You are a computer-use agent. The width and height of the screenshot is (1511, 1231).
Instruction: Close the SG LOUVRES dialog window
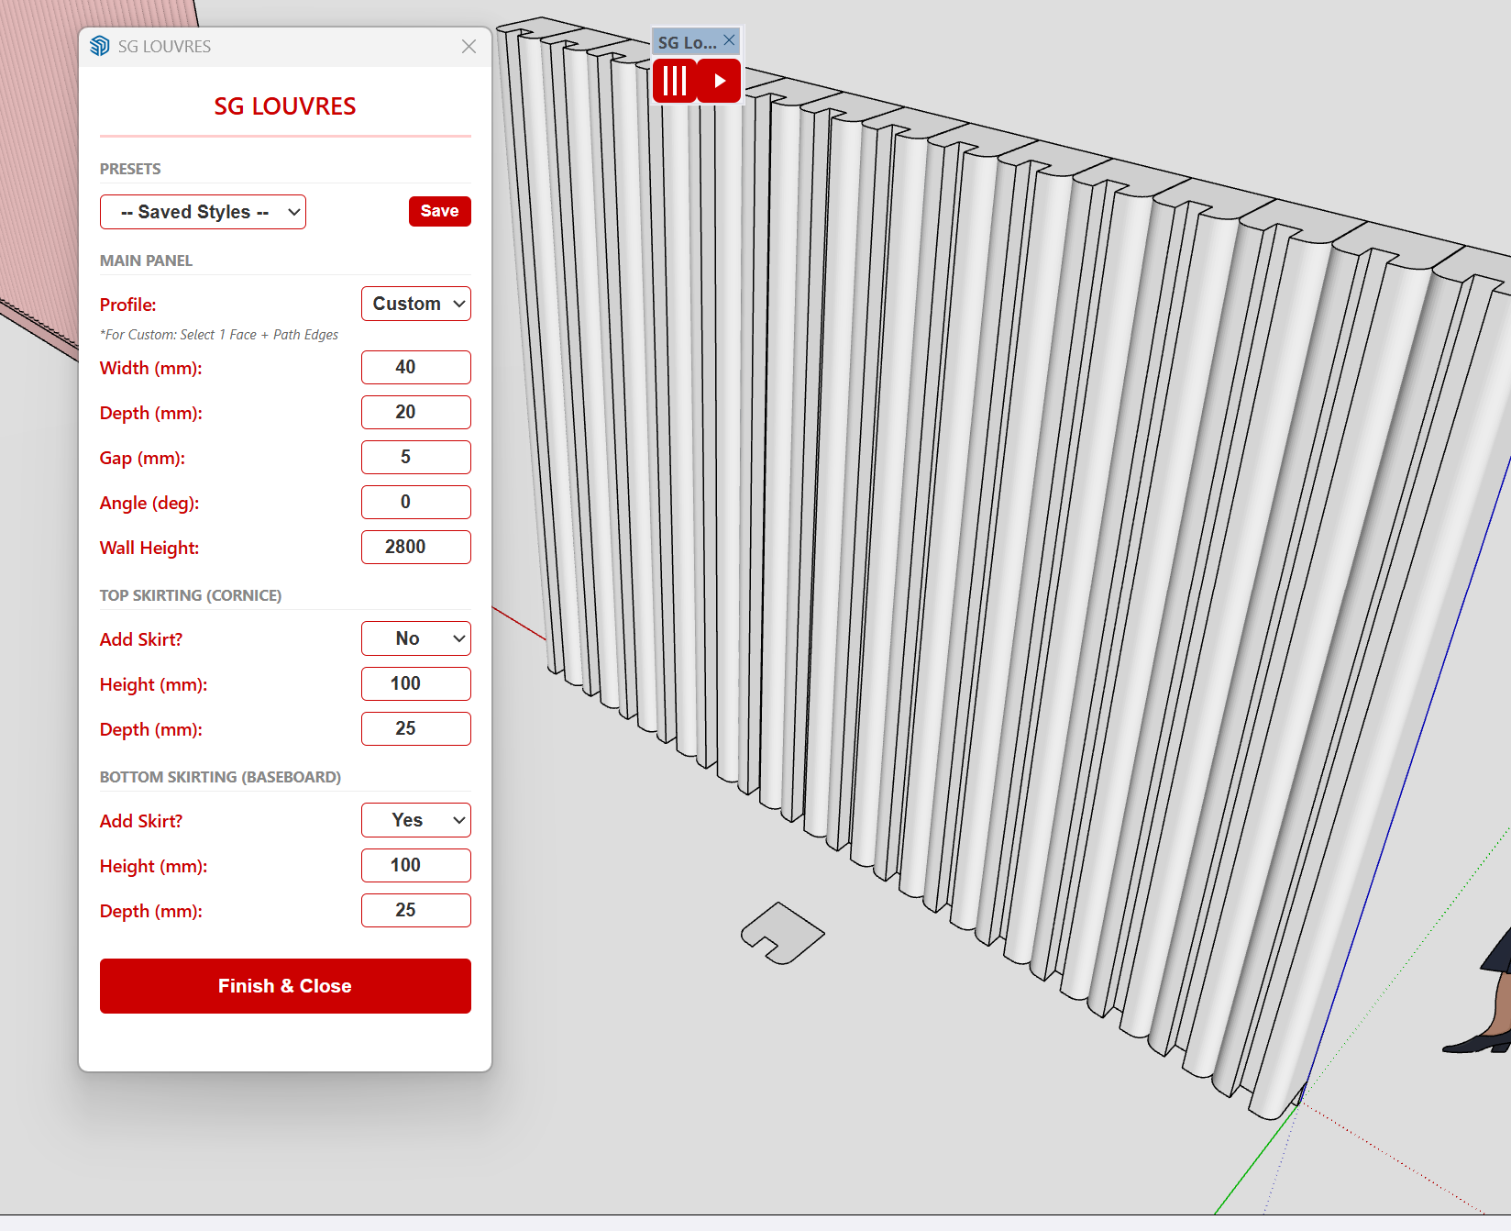click(469, 47)
